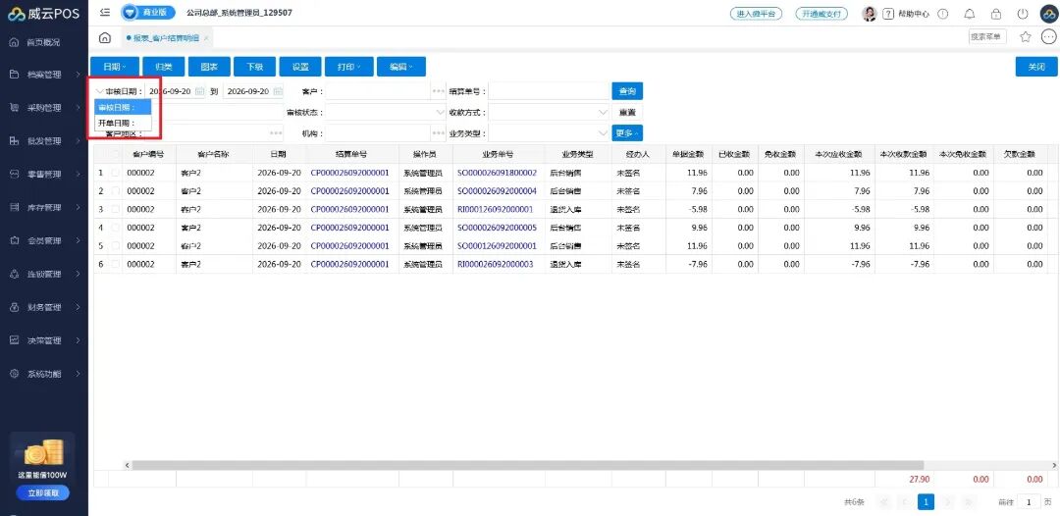The height and width of the screenshot is (516, 1060).
Task: Click the power logout icon
Action: pos(1022,14)
